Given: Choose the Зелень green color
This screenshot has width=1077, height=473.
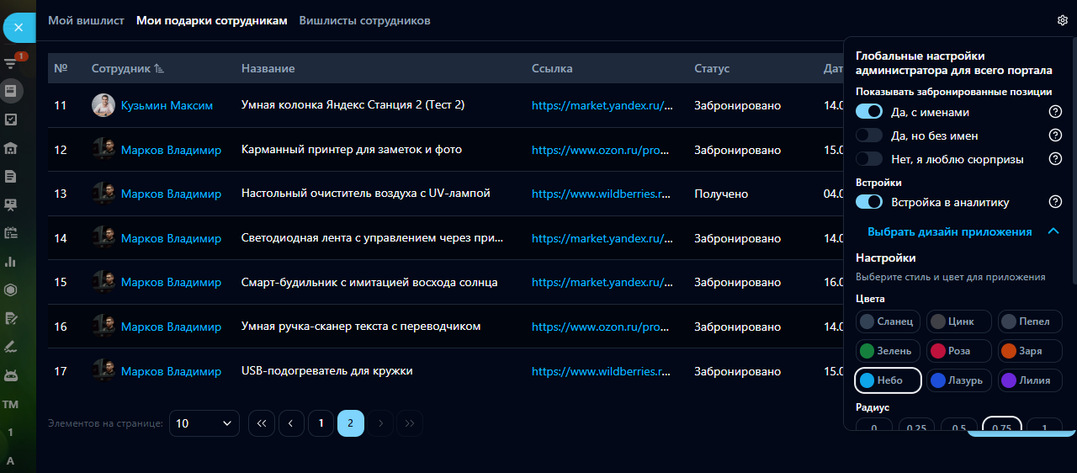Looking at the screenshot, I should (889, 351).
